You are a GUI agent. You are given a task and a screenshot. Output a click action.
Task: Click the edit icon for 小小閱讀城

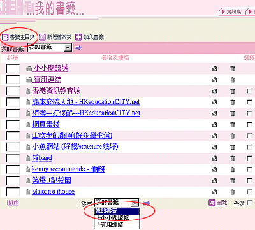click(214, 69)
